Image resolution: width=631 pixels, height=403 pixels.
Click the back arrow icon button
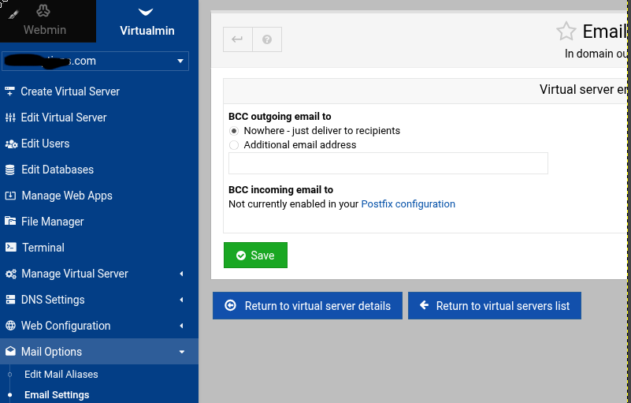tap(238, 39)
